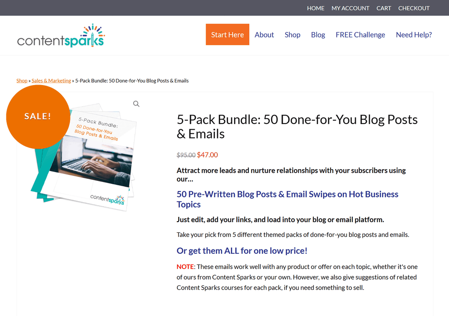Image resolution: width=449 pixels, height=316 pixels.
Task: Click the Content Sparks logo
Action: point(61,36)
